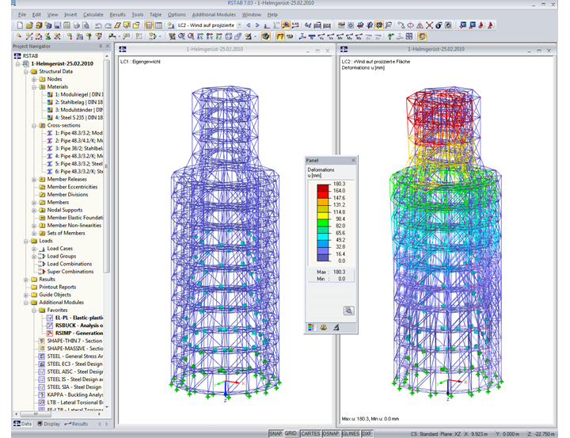This screenshot has height=438, width=570.
Task: Expand the Load Cases tree node
Action: click(x=34, y=249)
